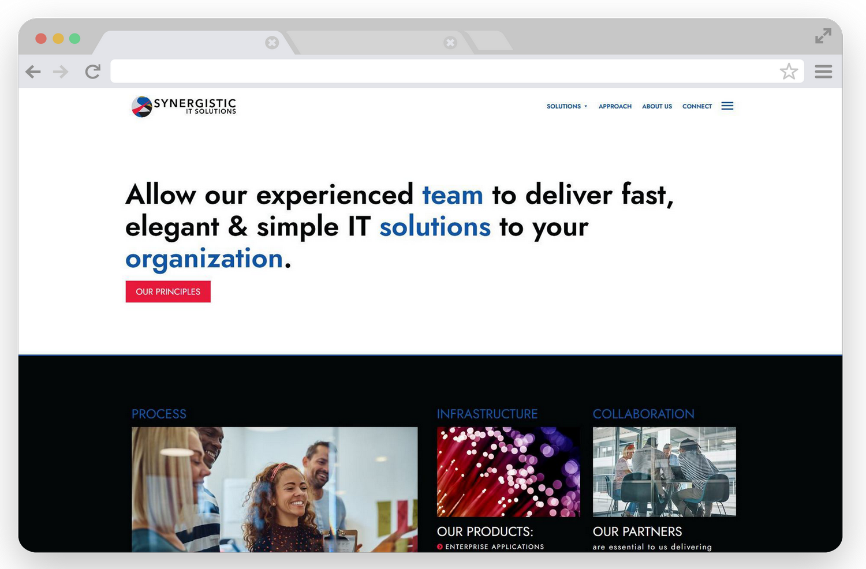The height and width of the screenshot is (569, 866).
Task: Select Connect in the navigation
Action: pos(697,106)
